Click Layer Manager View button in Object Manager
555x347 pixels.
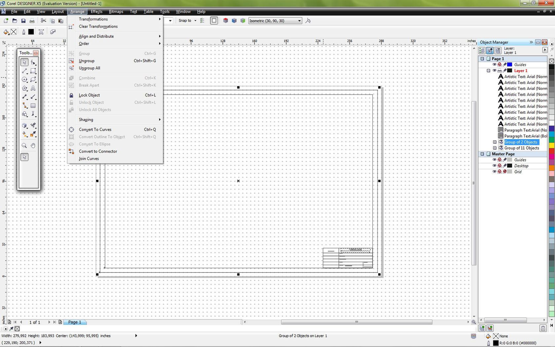click(498, 51)
